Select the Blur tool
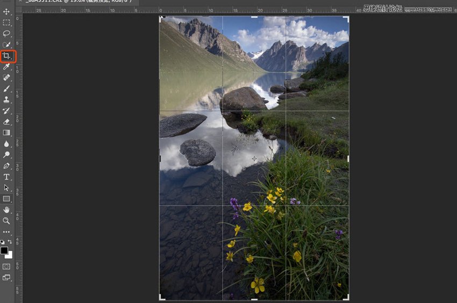Screen dimensions: 457x303 pos(6,144)
